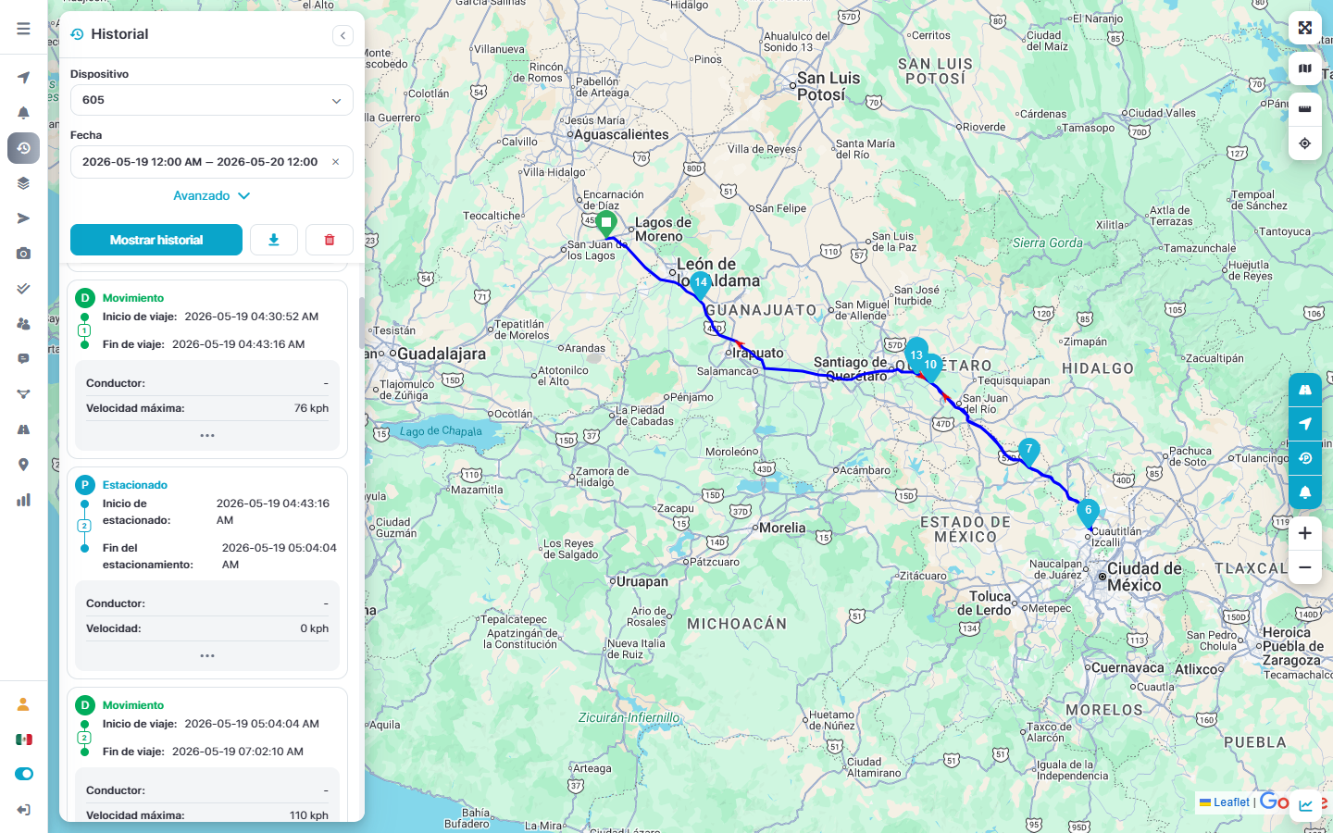Open the reports bar chart sidebar icon

(x=23, y=499)
